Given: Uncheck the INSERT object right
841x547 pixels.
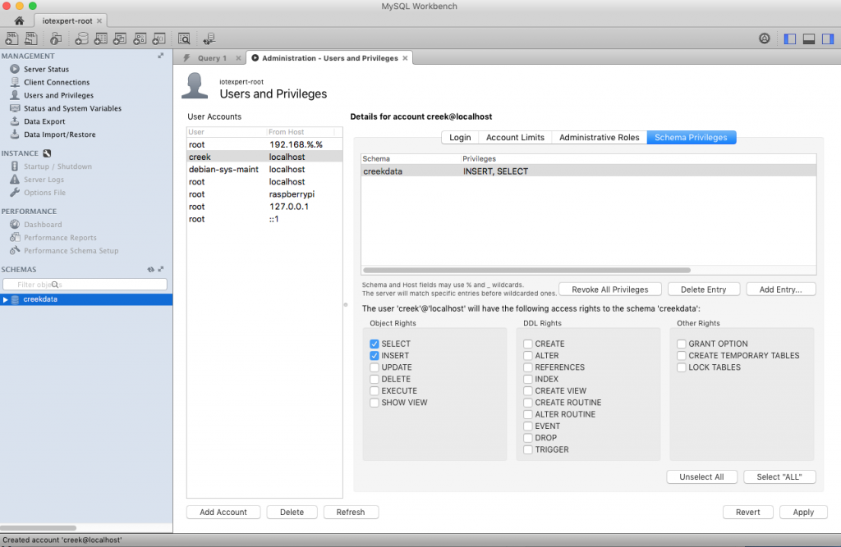Looking at the screenshot, I should 375,356.
